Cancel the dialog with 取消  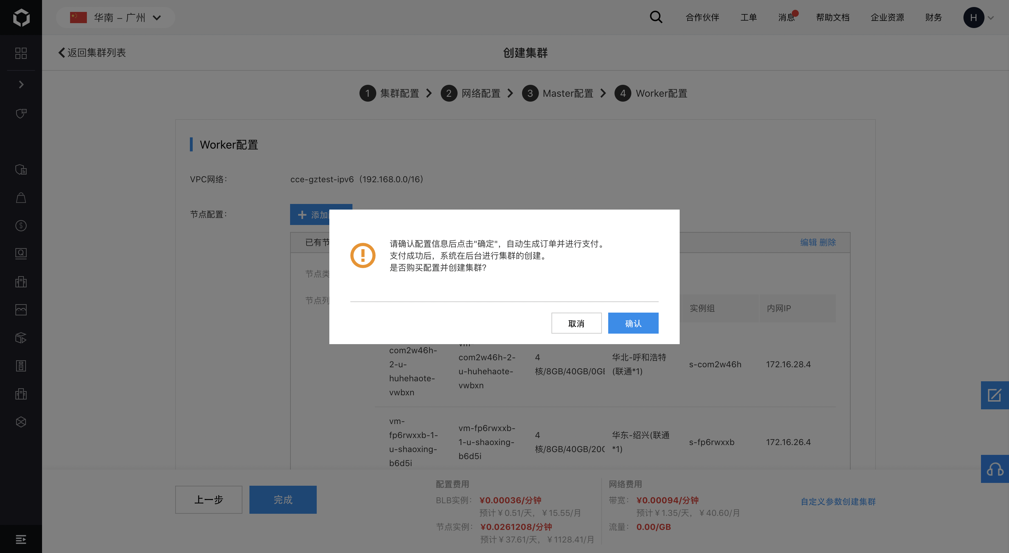[x=577, y=323]
